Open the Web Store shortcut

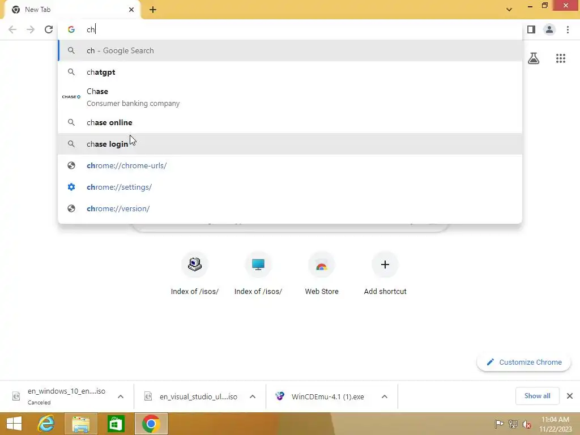322,274
